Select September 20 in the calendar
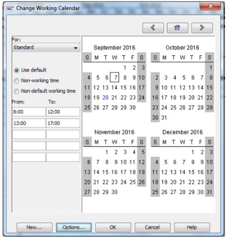 (x=105, y=98)
